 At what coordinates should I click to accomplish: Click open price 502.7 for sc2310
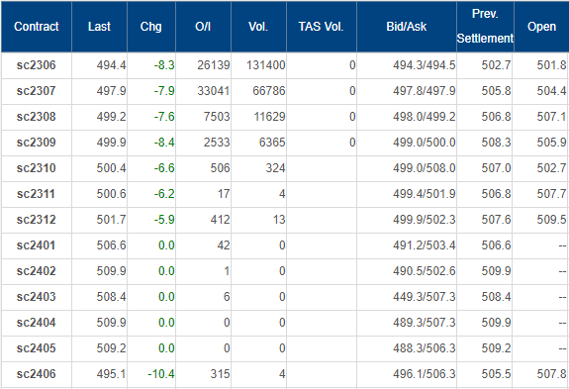point(551,168)
